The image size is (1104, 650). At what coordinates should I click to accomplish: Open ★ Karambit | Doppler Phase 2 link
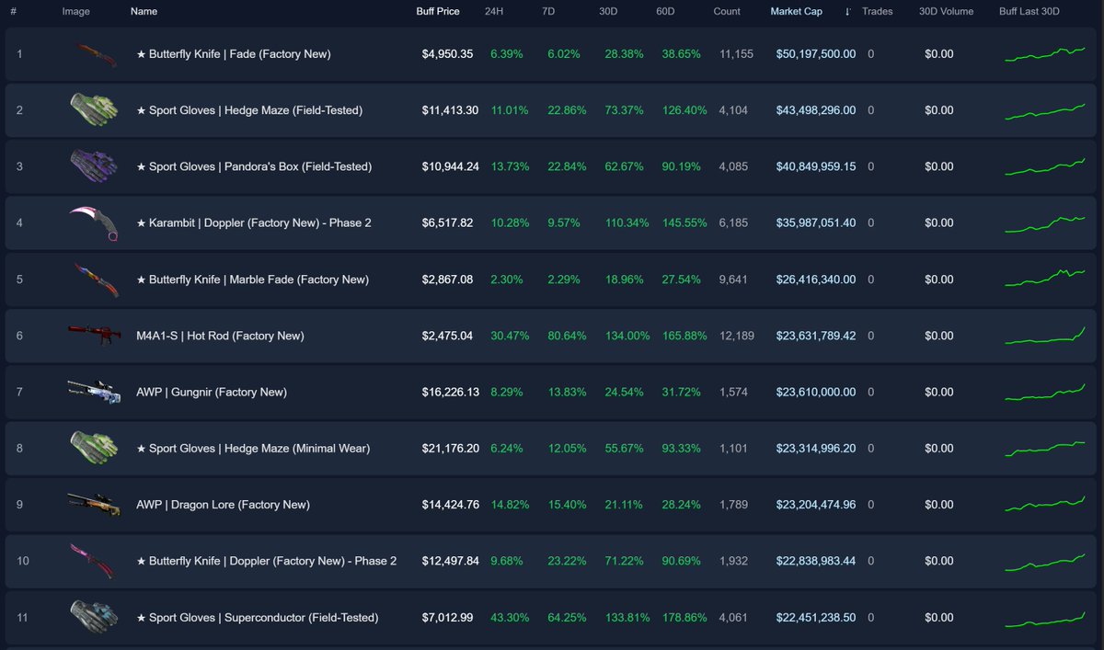tap(254, 222)
